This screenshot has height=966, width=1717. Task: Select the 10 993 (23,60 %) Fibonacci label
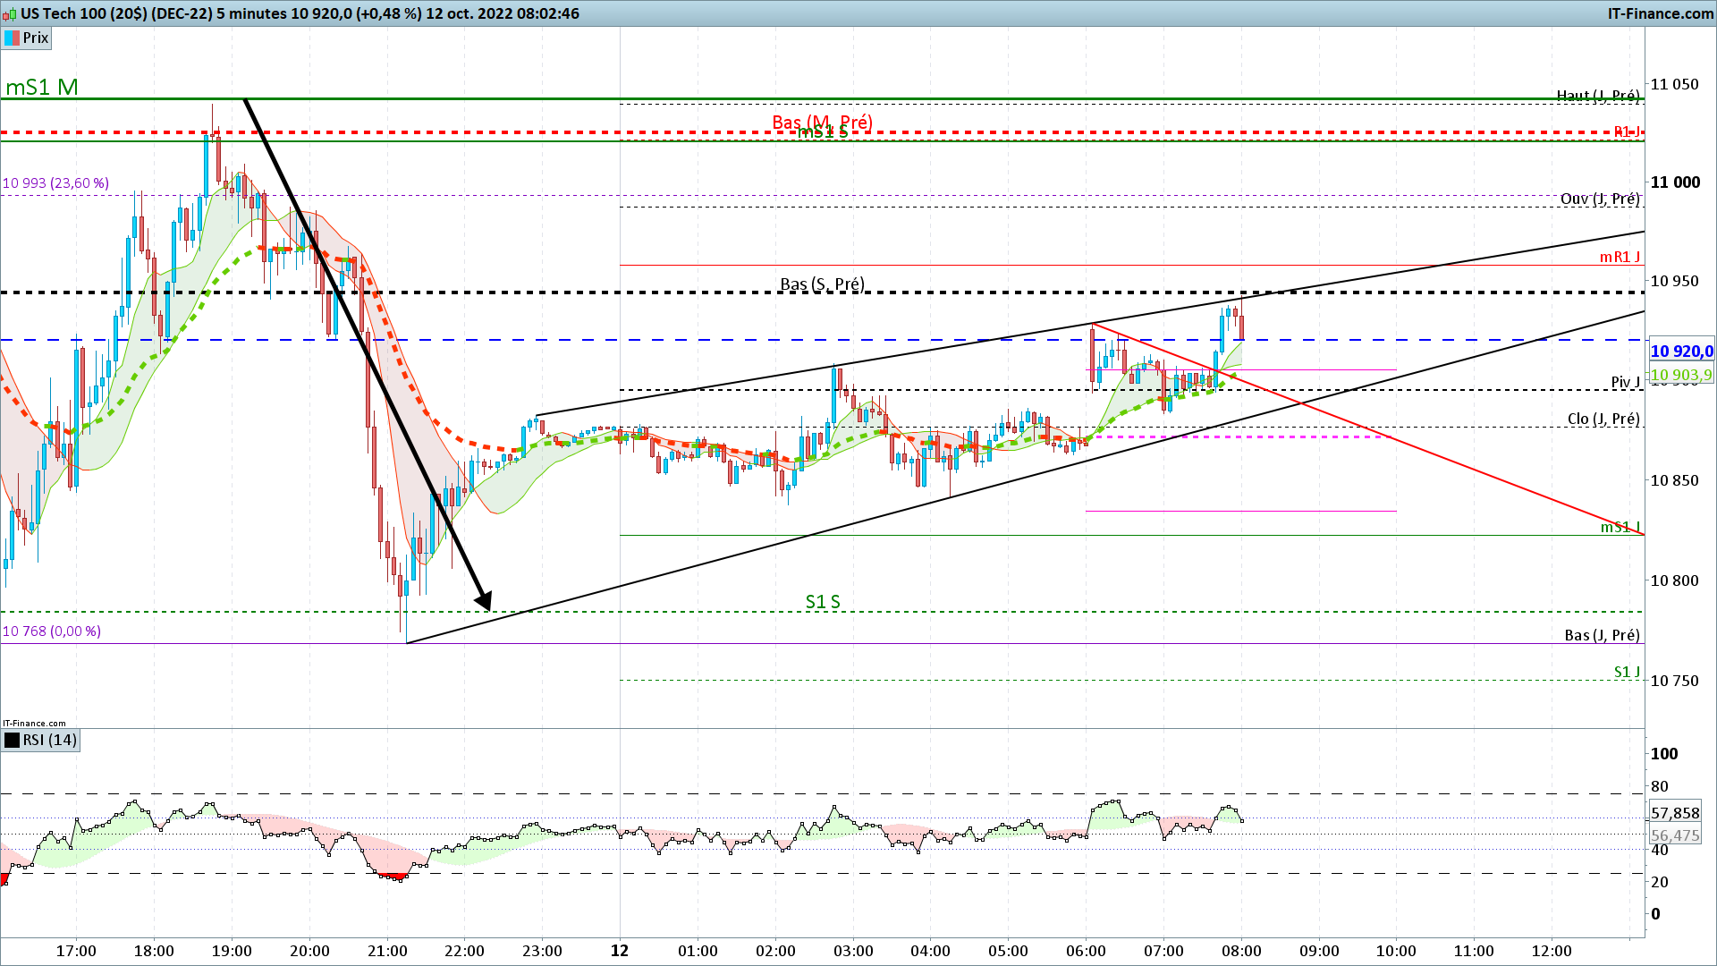point(55,183)
